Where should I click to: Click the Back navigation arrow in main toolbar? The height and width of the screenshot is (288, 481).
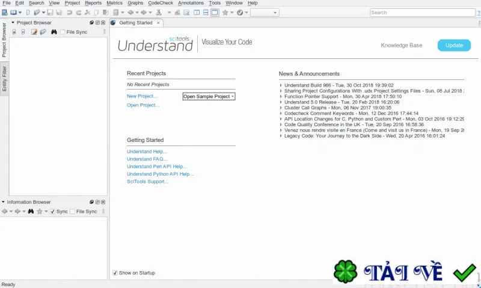(130, 13)
